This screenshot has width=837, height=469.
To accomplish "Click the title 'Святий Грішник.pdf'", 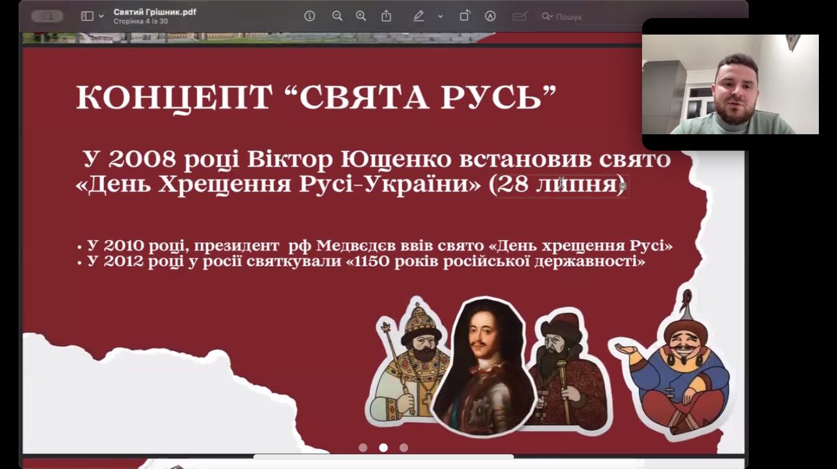I will click(x=154, y=11).
